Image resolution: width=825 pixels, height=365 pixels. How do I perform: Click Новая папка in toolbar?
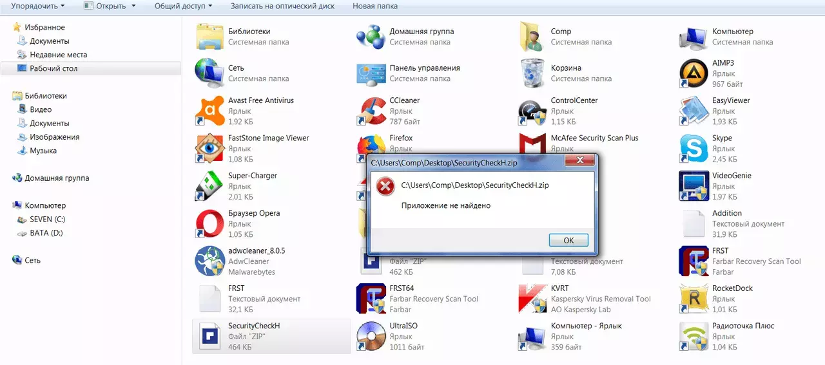point(375,6)
